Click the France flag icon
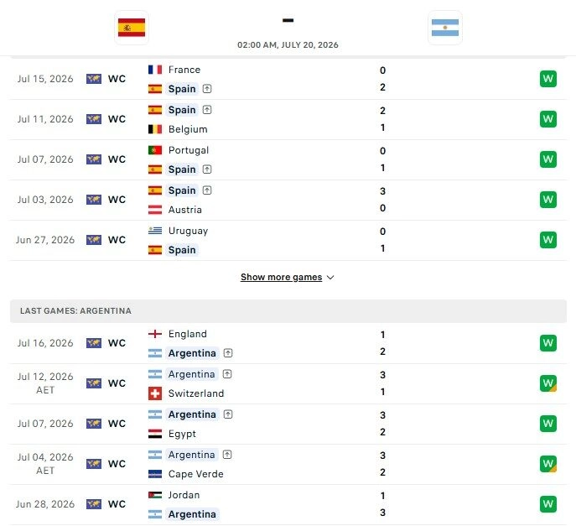The image size is (576, 526). pyautogui.click(x=155, y=70)
